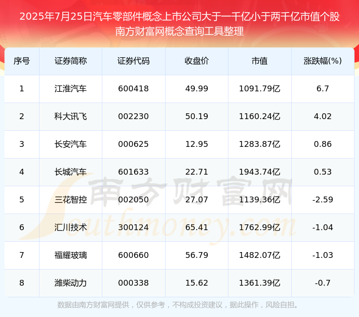Click the 证券代码 column header

(133, 61)
